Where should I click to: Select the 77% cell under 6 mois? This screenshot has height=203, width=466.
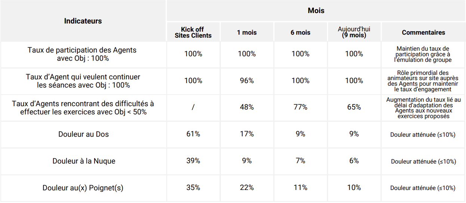[x=300, y=107]
